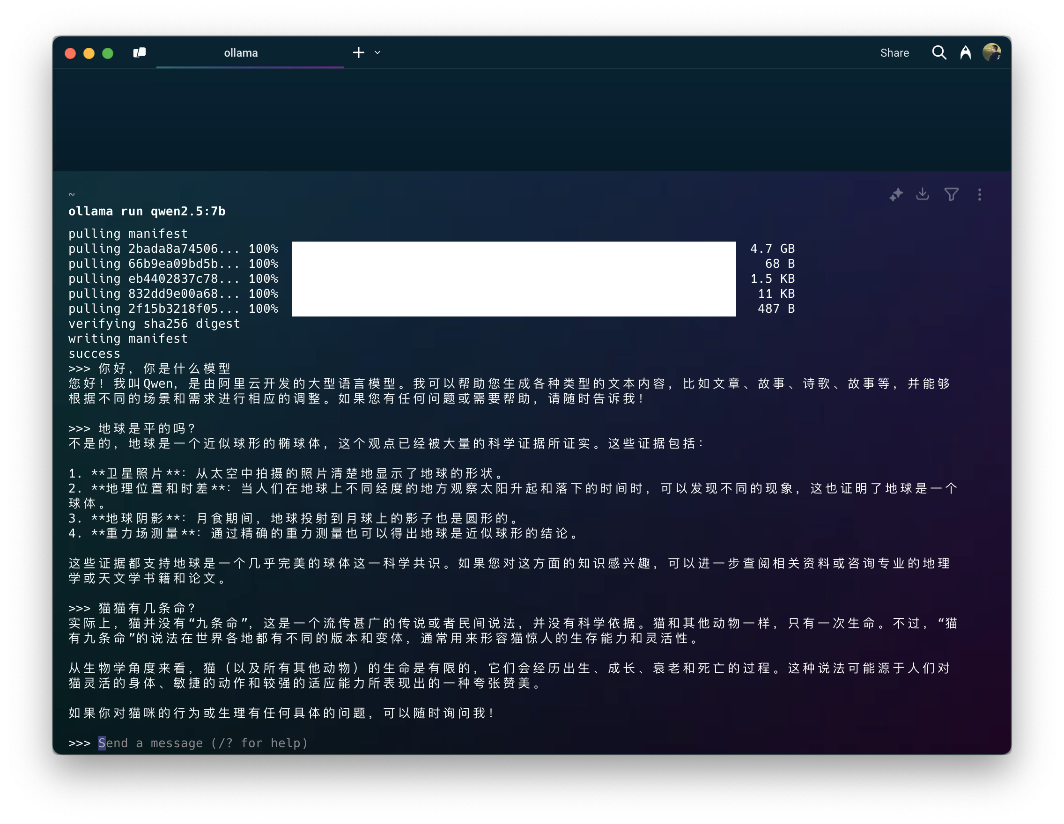The image size is (1064, 824).
Task: Click the prompt '地球是平的吗？'
Action: (147, 428)
